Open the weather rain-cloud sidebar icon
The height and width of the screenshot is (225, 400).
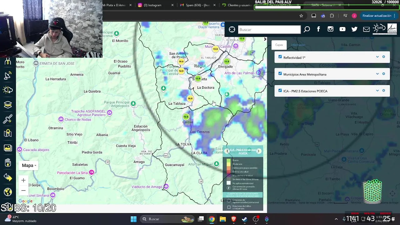click(8, 90)
